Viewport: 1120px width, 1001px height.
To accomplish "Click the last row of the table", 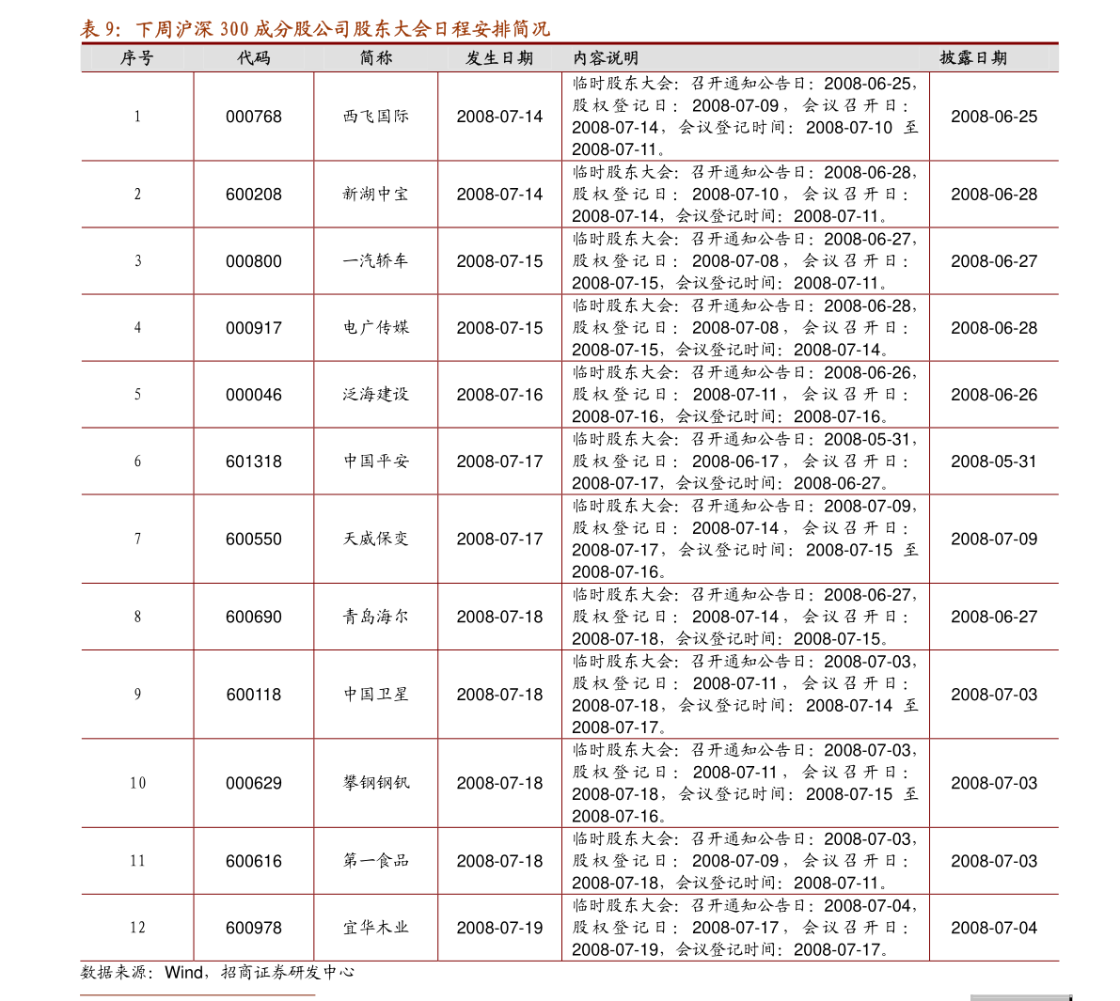I will click(x=564, y=926).
